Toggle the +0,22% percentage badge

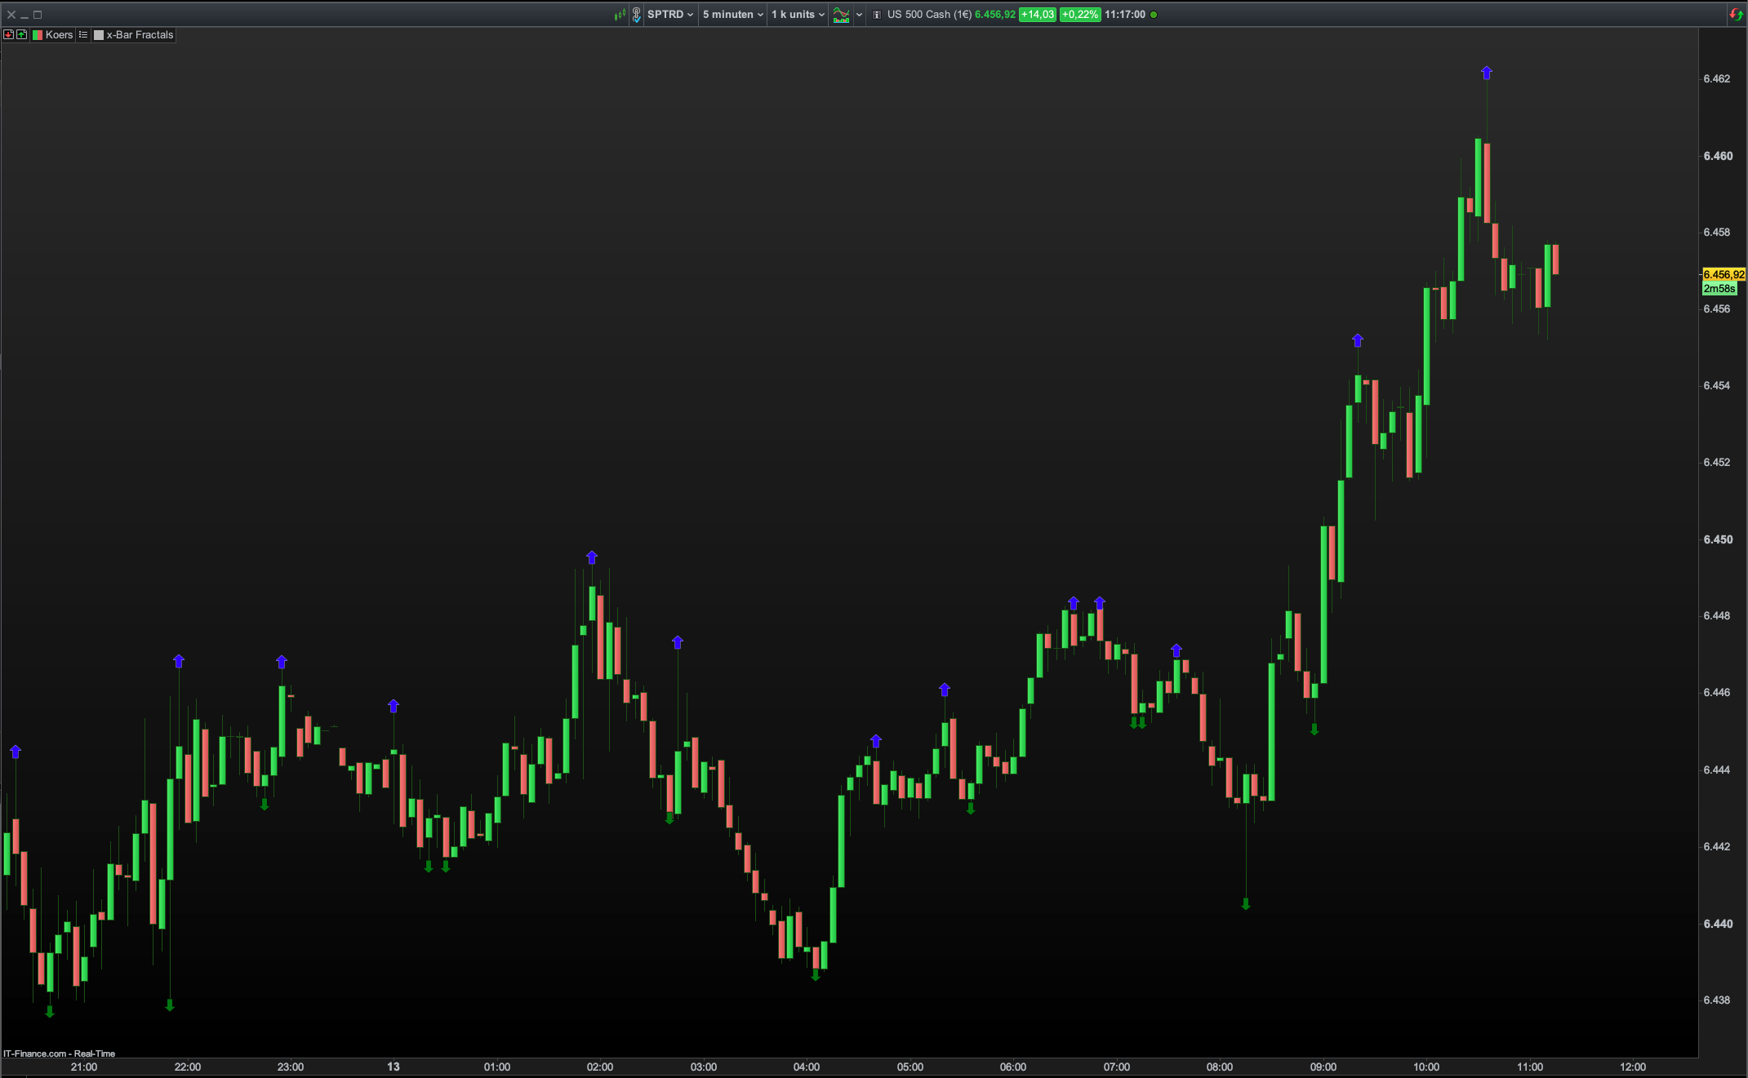pyautogui.click(x=1079, y=15)
